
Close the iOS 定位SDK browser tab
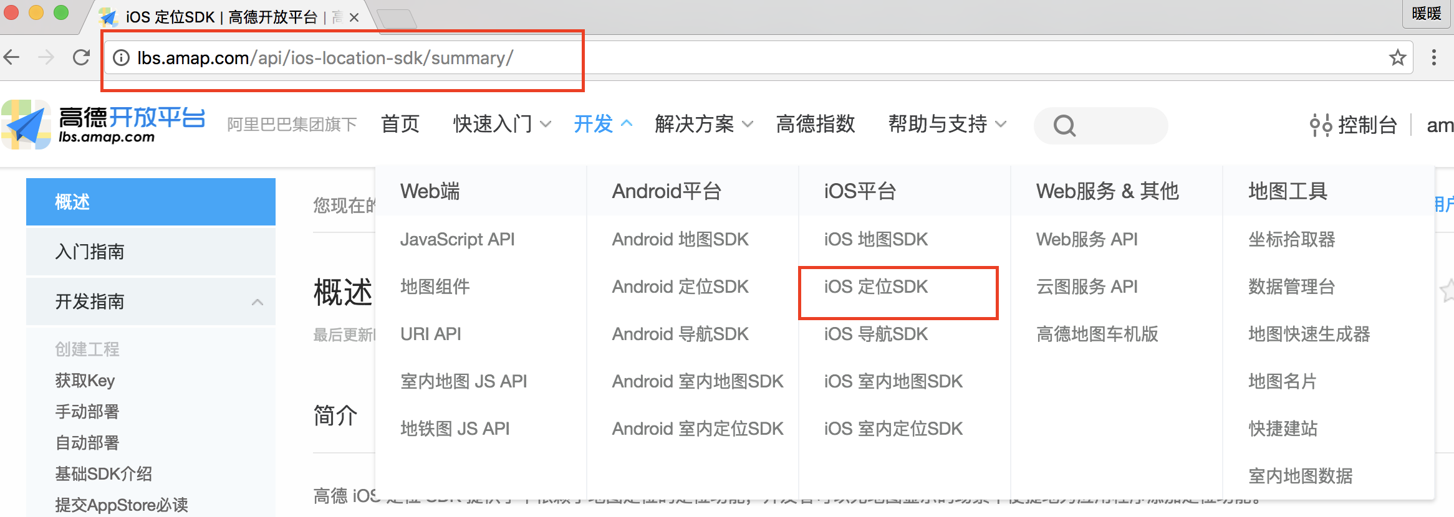[x=354, y=17]
